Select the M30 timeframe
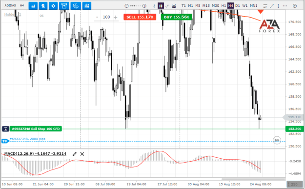Screen dimensions: 305x189 (216, 6)
